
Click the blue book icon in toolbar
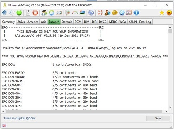point(5,13)
